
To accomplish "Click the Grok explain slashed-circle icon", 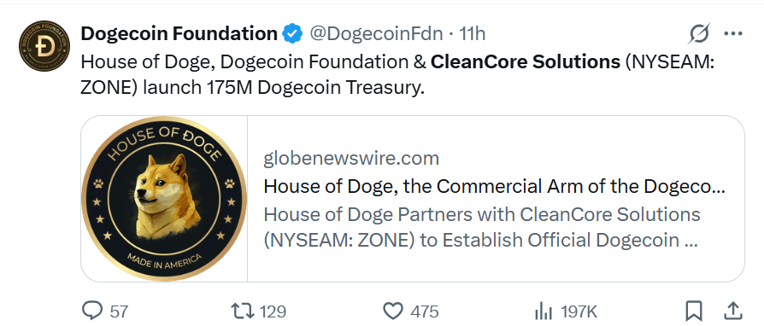I will [699, 33].
